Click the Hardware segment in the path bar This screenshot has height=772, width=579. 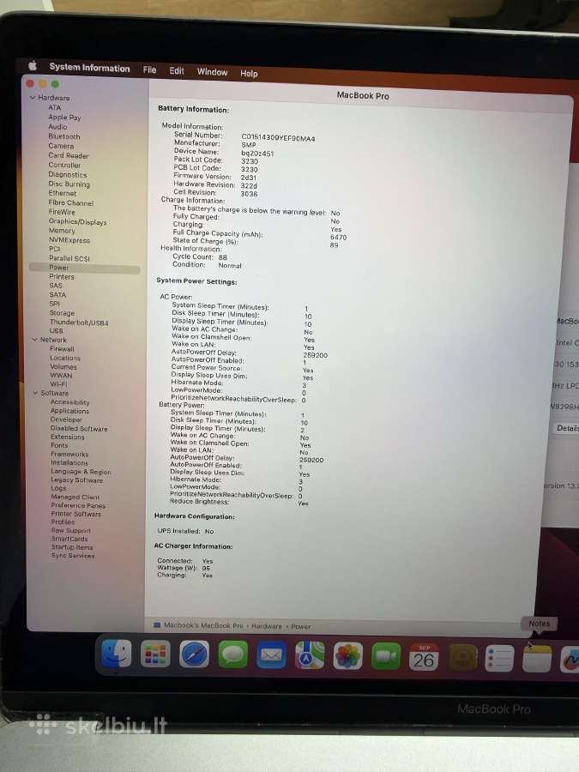(x=267, y=626)
